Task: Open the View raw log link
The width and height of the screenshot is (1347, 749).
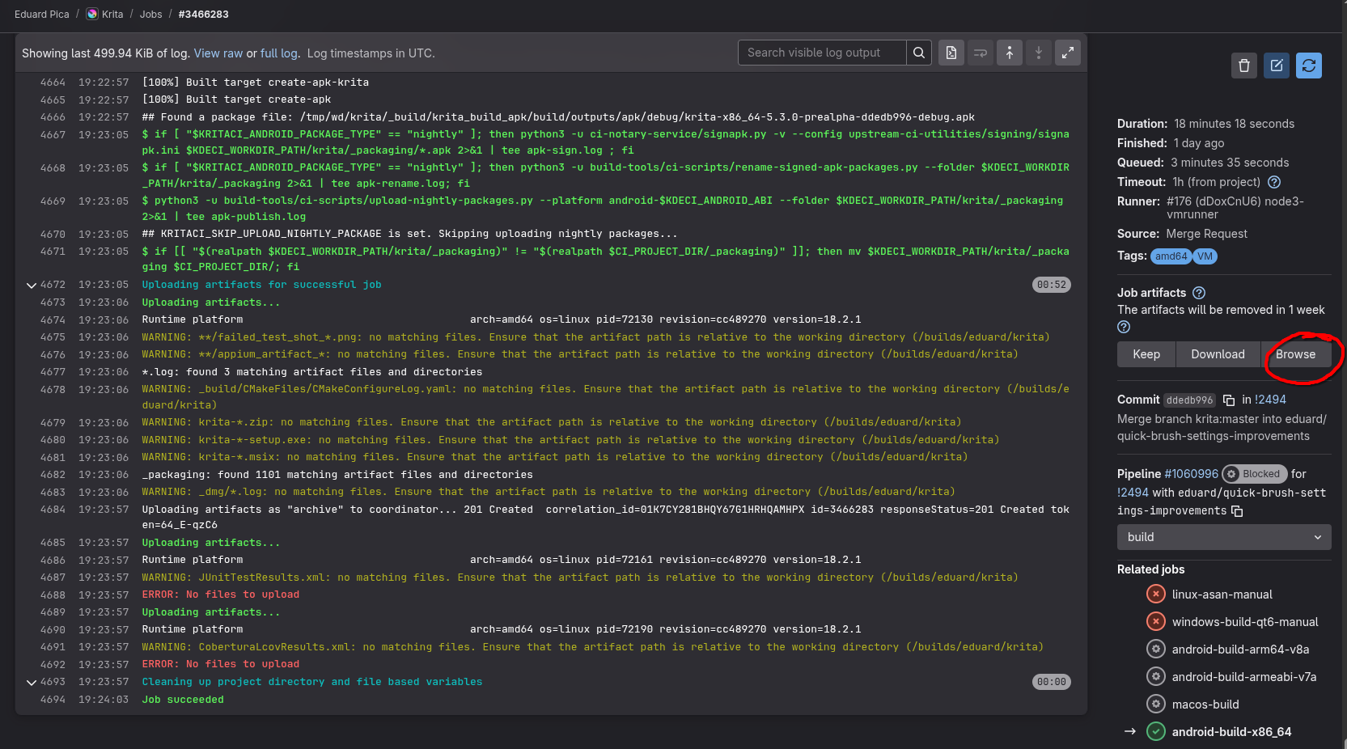Action: (218, 53)
